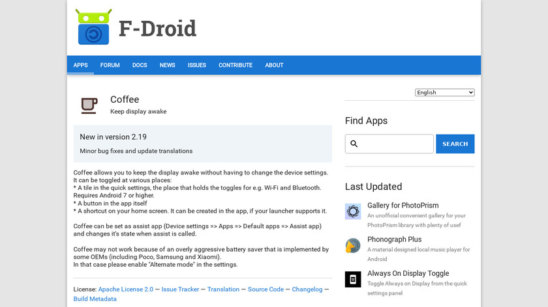The width and height of the screenshot is (548, 307).
Task: Go to the DOCS navigation item
Action: tap(140, 65)
